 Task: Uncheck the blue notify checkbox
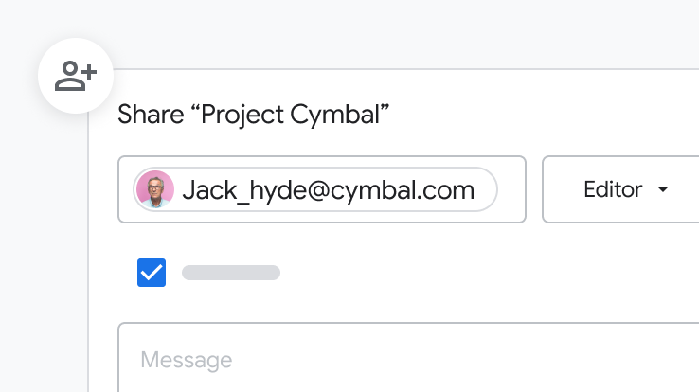(152, 273)
